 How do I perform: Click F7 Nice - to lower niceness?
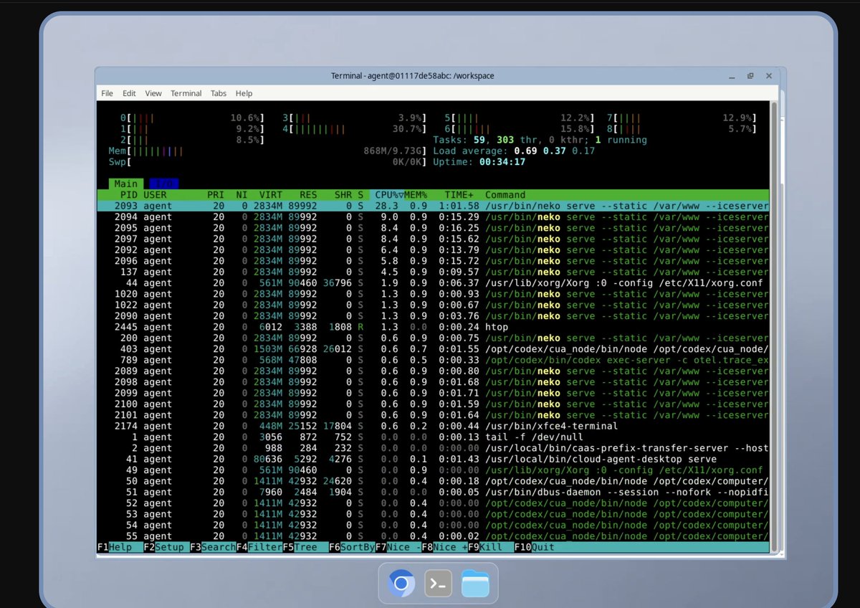(x=398, y=547)
